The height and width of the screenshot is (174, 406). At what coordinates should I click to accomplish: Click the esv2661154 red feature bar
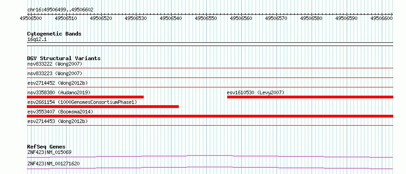pyautogui.click(x=103, y=107)
